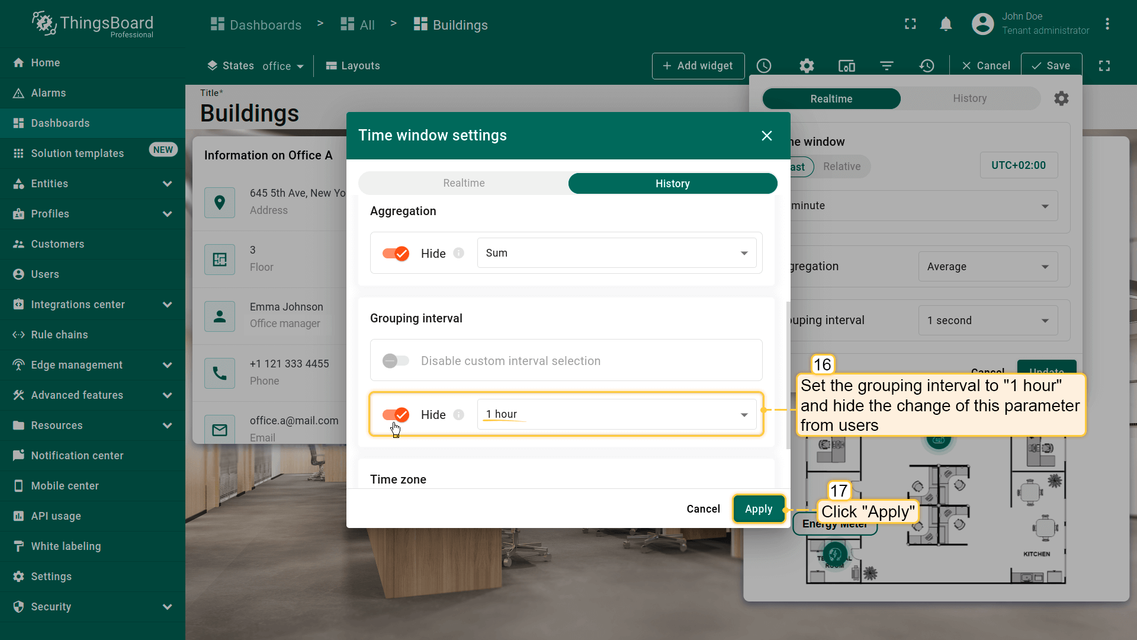This screenshot has height=640, width=1137.
Task: Toggle Hide switch for Aggregation
Action: [x=396, y=254]
